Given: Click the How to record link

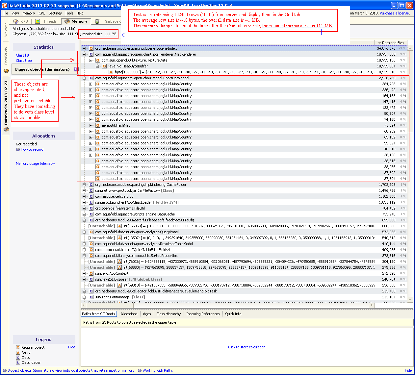Looking at the screenshot, I should point(32,149).
